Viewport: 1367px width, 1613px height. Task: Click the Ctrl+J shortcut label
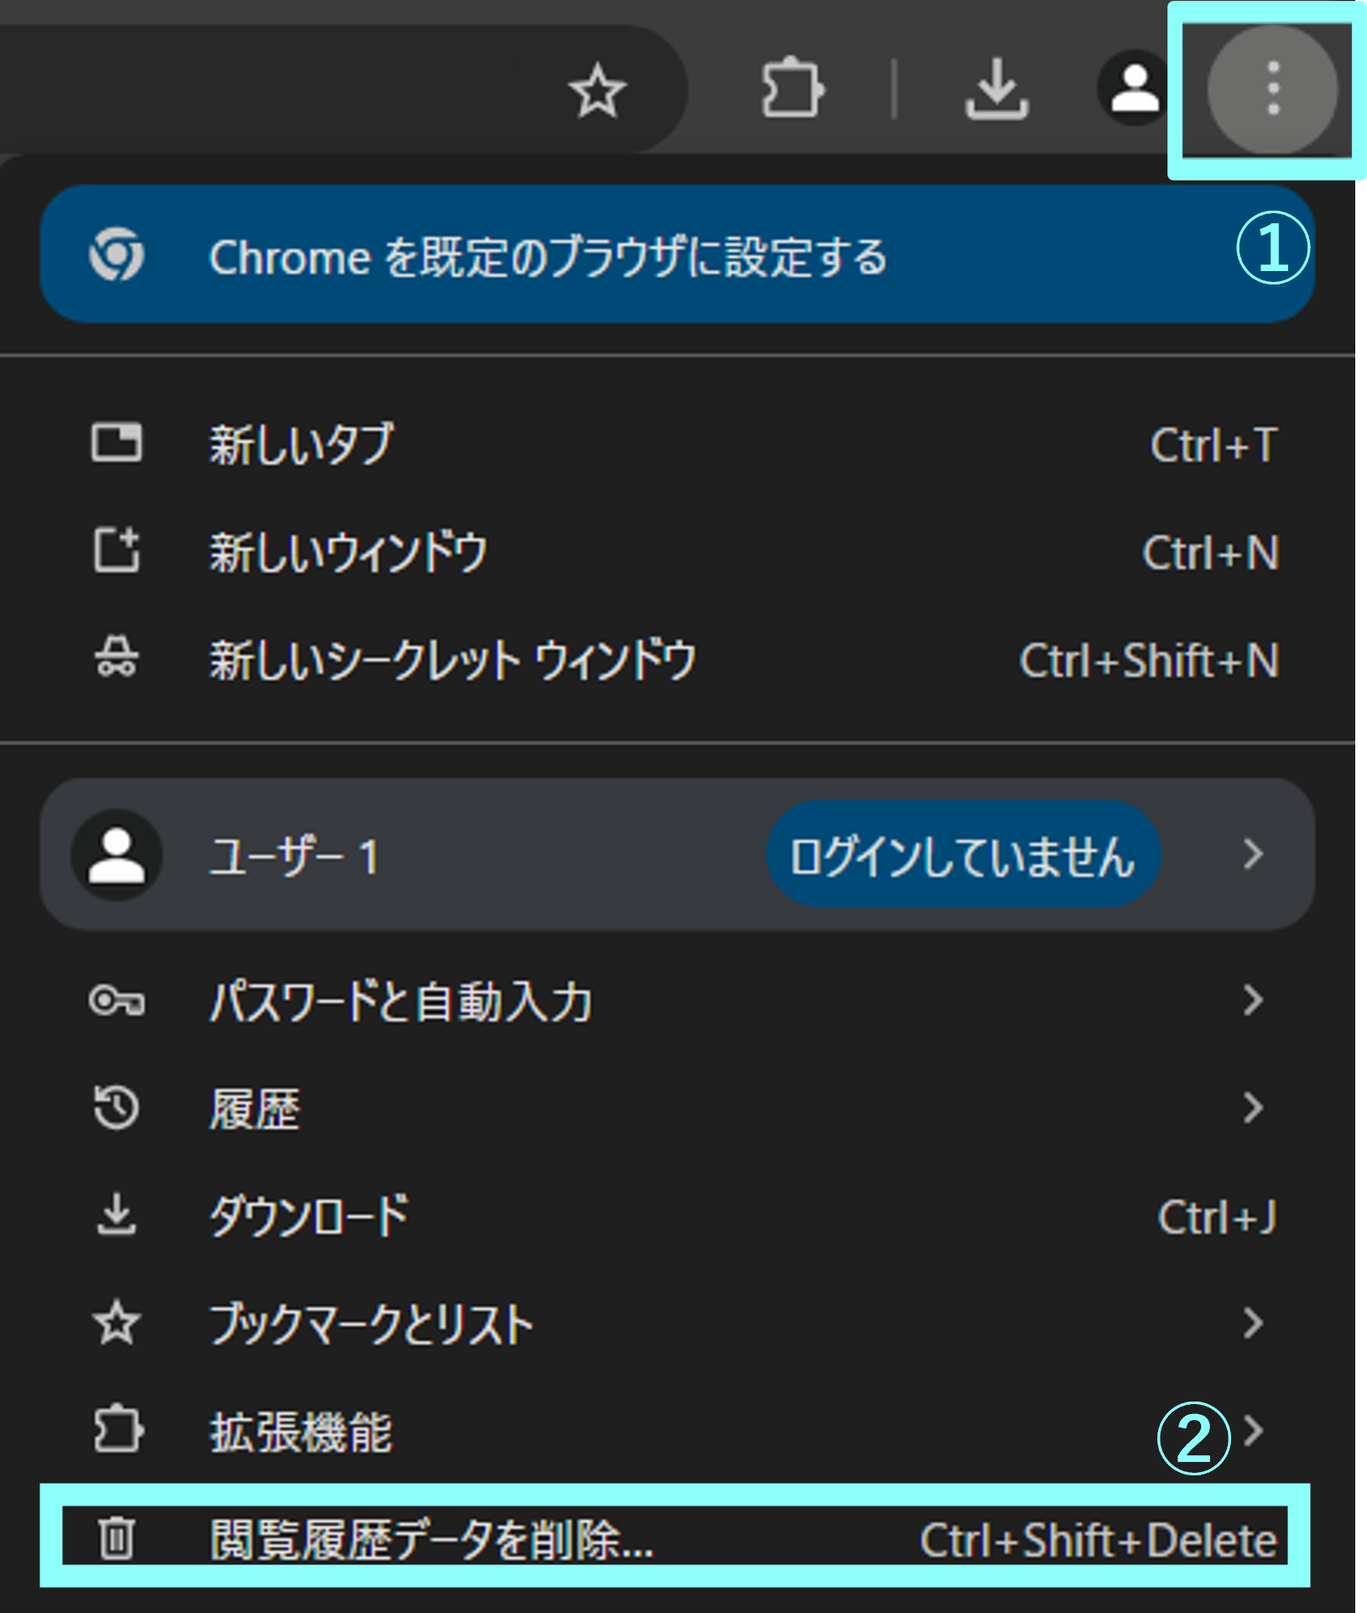coord(1217,1216)
